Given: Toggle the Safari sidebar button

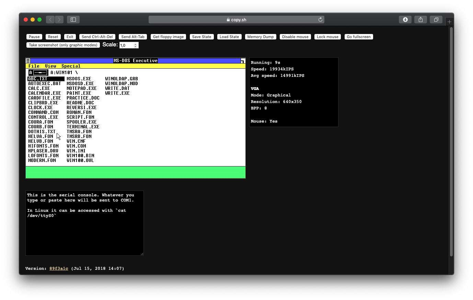Looking at the screenshot, I should pyautogui.click(x=73, y=20).
